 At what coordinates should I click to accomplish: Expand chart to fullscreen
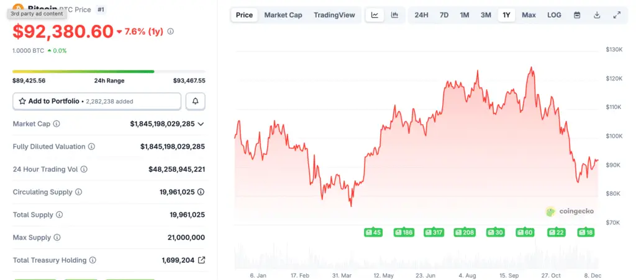(x=617, y=15)
